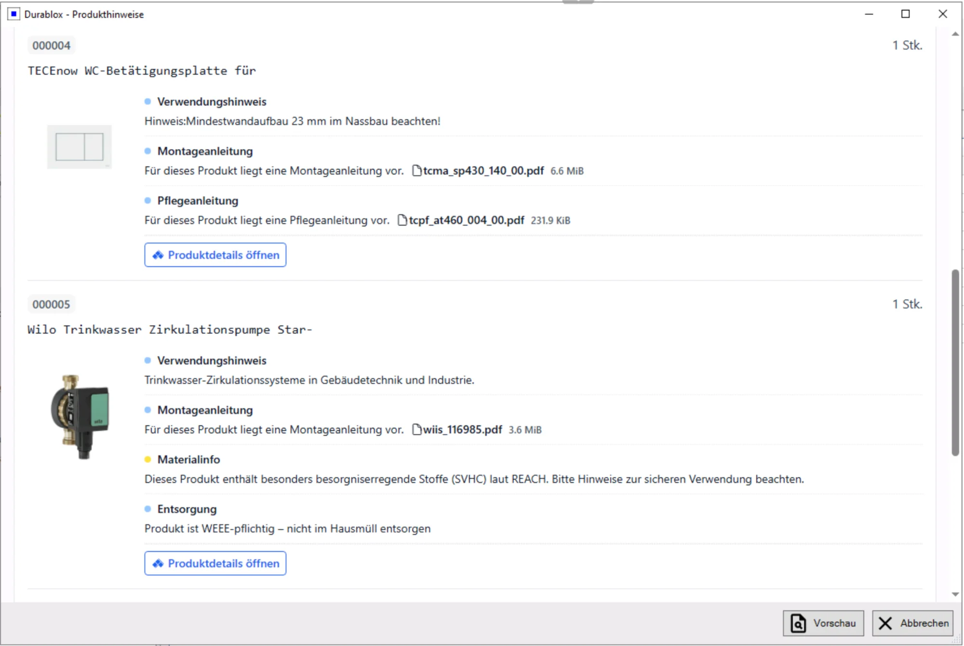Click the Vorschau button
This screenshot has height=646, width=964.
pos(822,623)
